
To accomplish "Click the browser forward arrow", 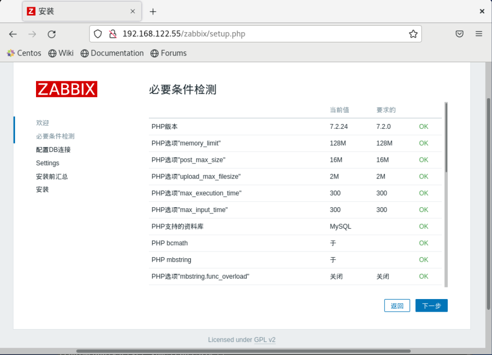I will coord(32,34).
